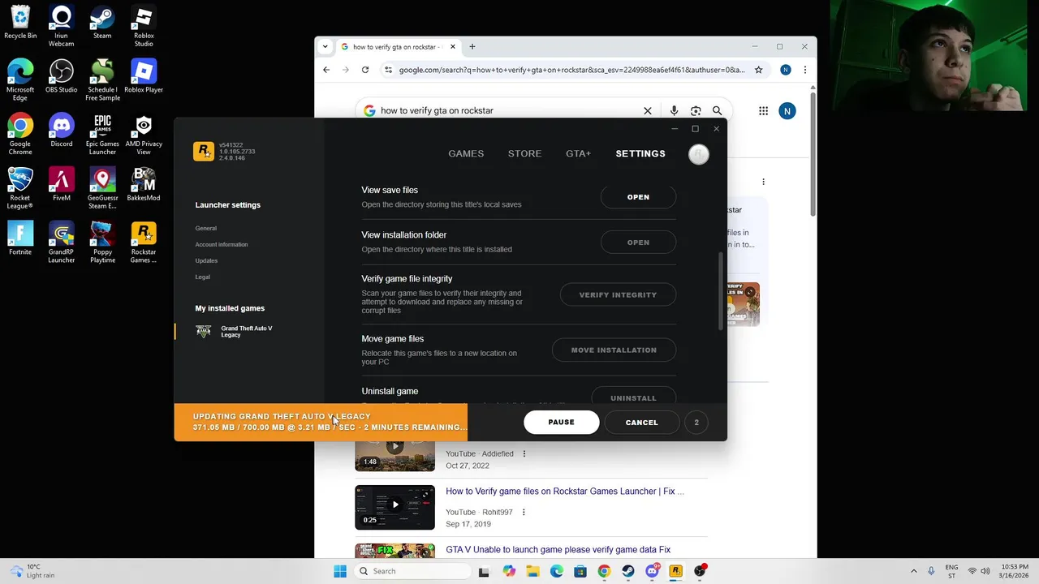This screenshot has width=1039, height=584.
Task: Click the UNINSTALL button
Action: point(633,397)
